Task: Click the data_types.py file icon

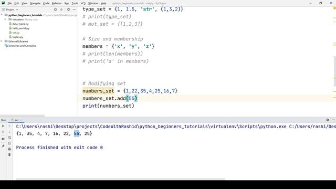Action: (x=10, y=24)
